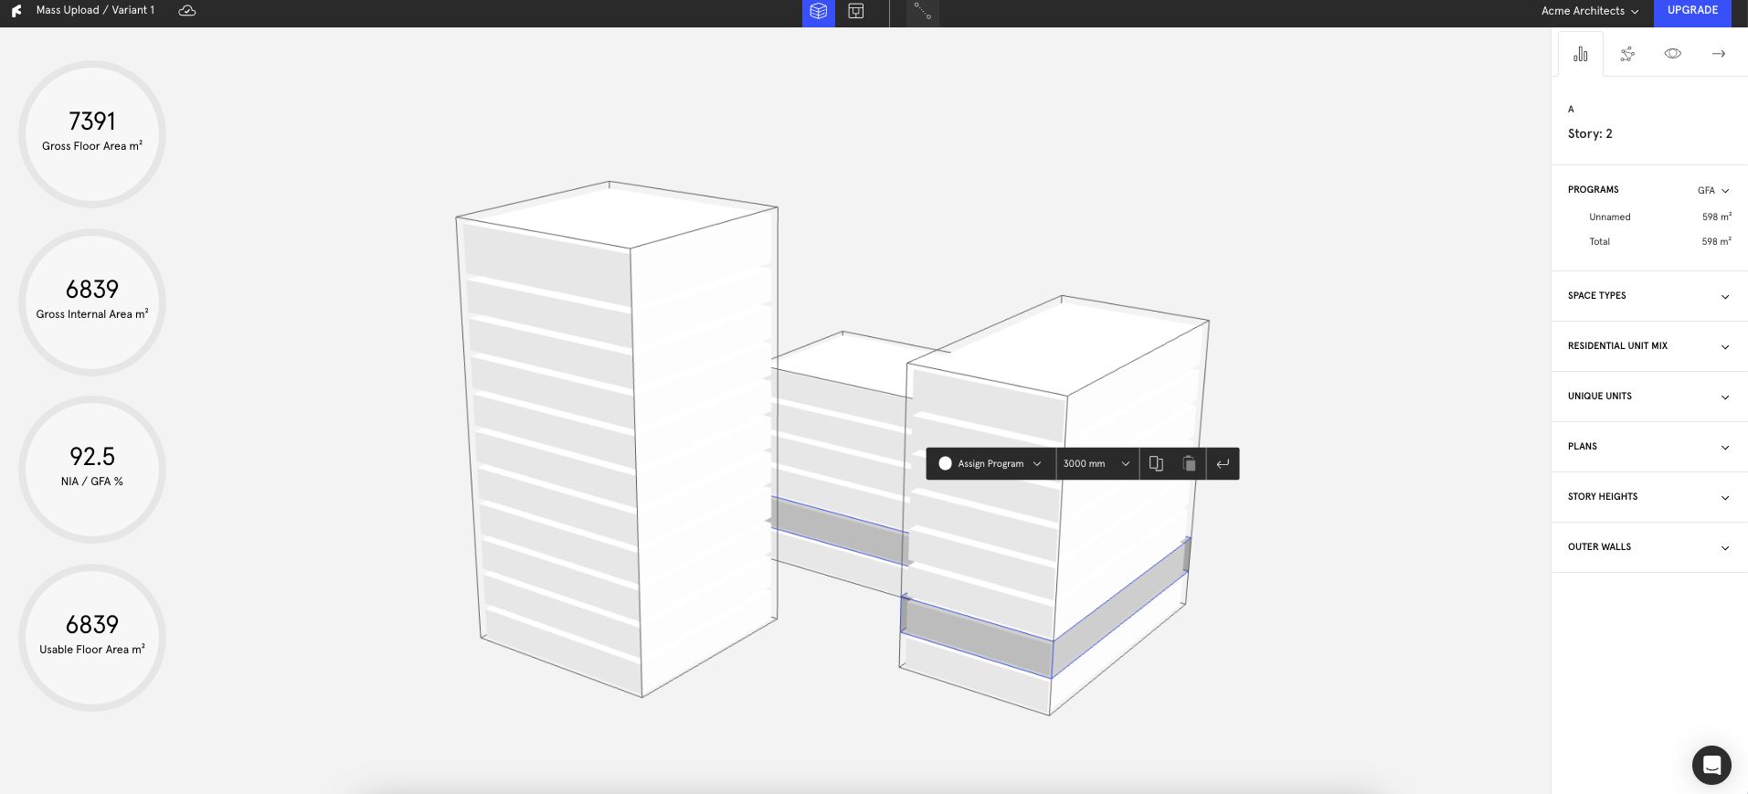Image resolution: width=1748 pixels, height=794 pixels.
Task: Open the floor plan view icon
Action: click(856, 12)
